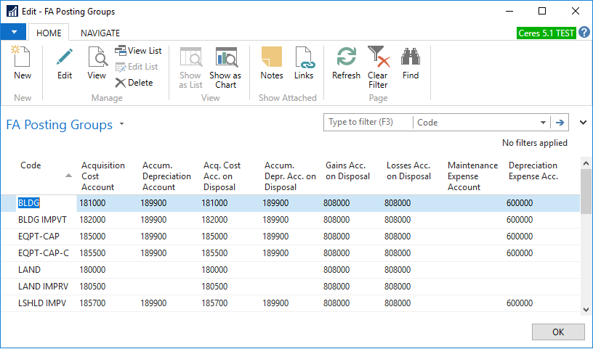Screen dimensions: 593x349
Task: Open the View magnifier icon
Action: (97, 58)
